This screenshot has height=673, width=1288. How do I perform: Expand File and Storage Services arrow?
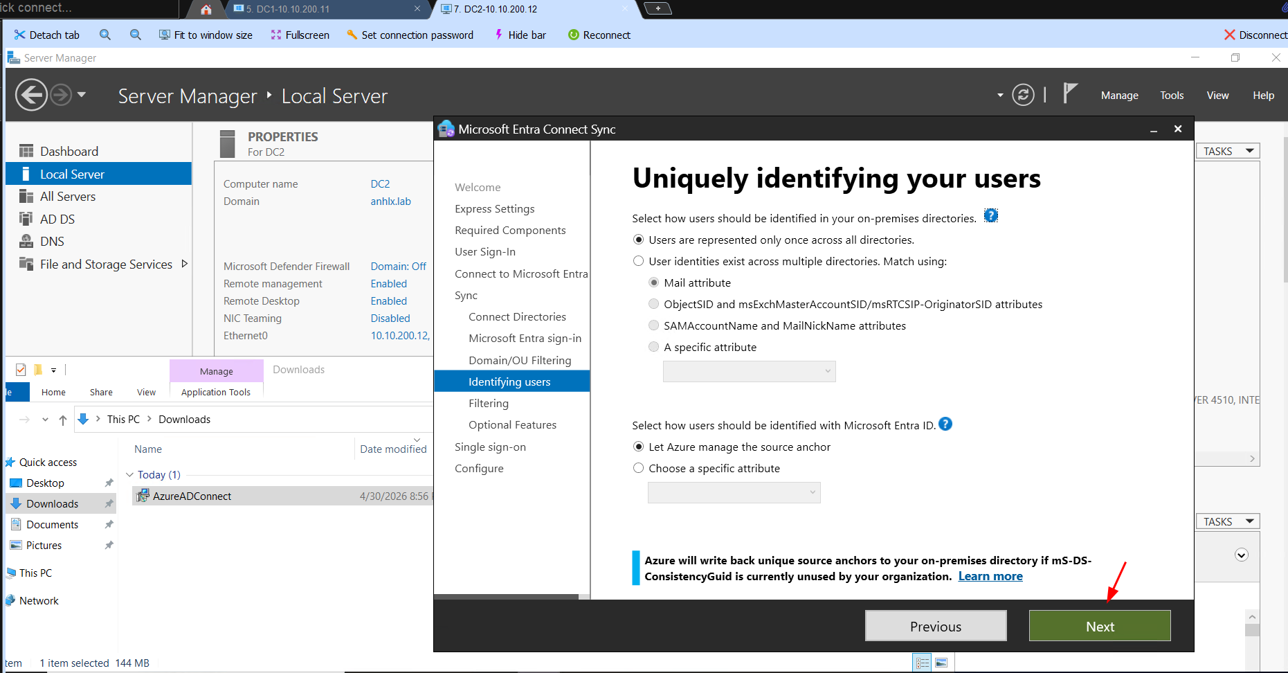coord(184,264)
